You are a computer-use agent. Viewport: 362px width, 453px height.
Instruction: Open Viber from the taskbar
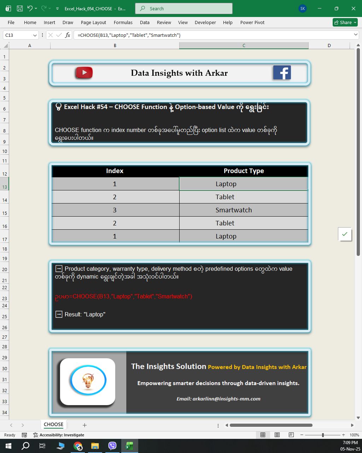pyautogui.click(x=112, y=446)
